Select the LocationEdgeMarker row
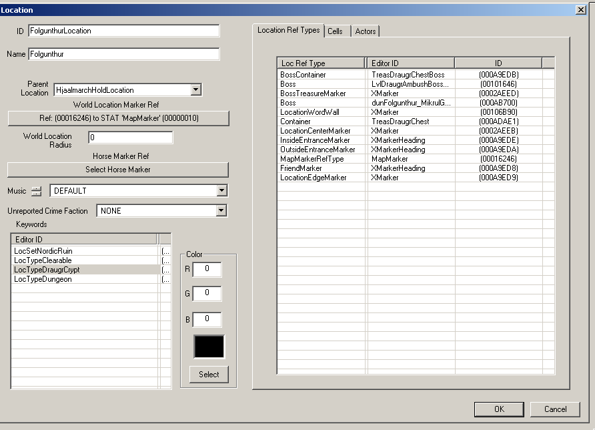This screenshot has height=430, width=595. (416, 178)
